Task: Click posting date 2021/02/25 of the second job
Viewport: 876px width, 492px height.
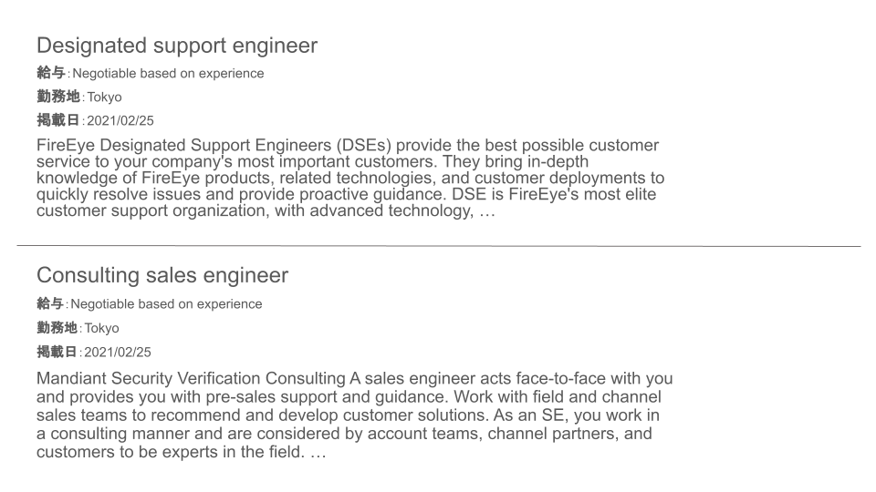Action: click(x=118, y=353)
